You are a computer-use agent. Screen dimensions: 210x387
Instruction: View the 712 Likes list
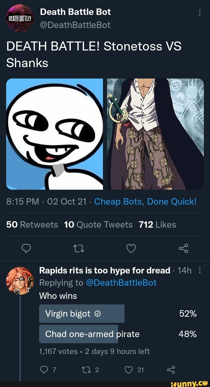(x=157, y=225)
